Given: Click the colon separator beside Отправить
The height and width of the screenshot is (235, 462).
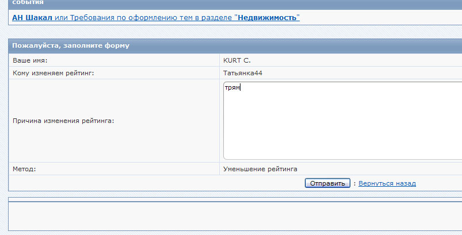Looking at the screenshot, I should (x=354, y=183).
